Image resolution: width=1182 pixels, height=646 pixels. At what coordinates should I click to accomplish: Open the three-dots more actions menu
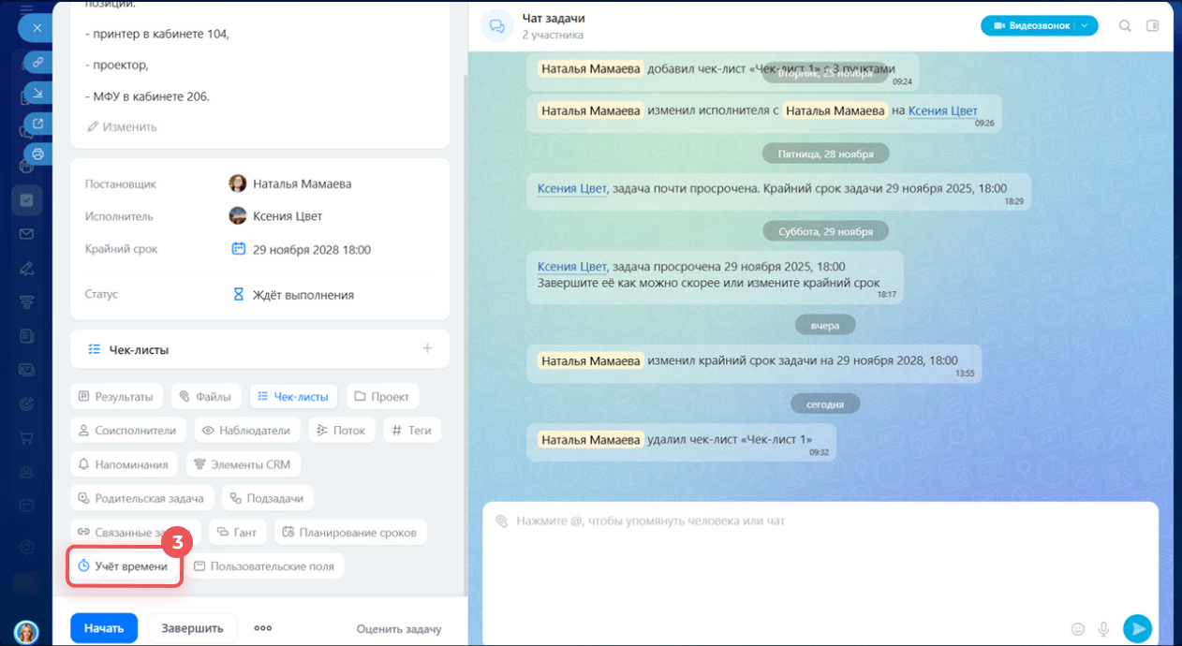[263, 628]
